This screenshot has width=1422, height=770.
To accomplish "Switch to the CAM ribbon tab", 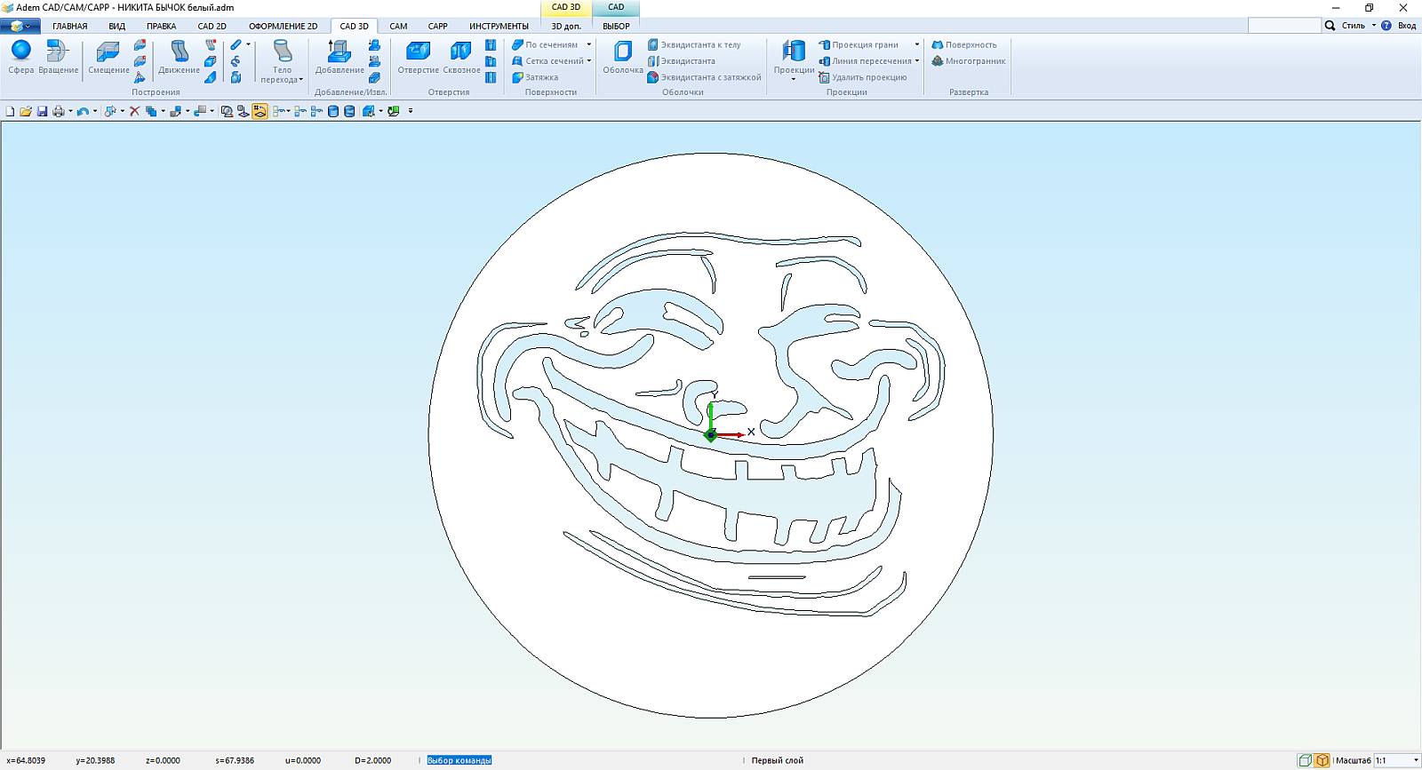I will point(398,26).
